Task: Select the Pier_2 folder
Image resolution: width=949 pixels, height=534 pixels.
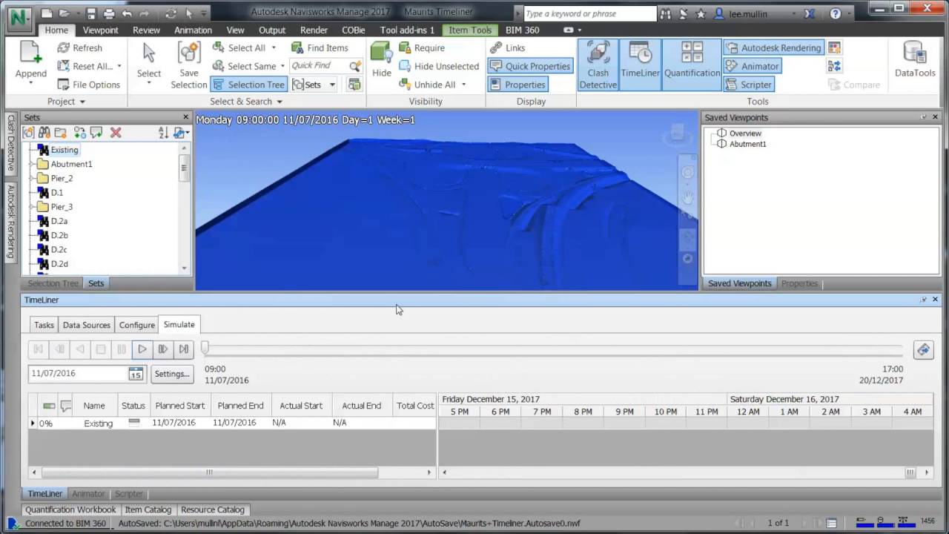Action: 62,178
